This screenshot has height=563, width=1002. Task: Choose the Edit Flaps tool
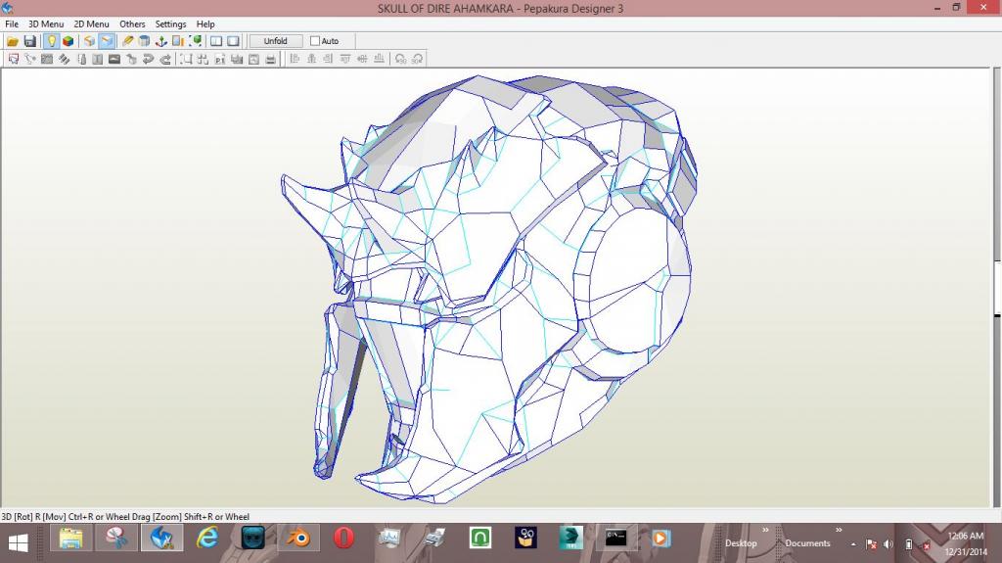(x=64, y=59)
